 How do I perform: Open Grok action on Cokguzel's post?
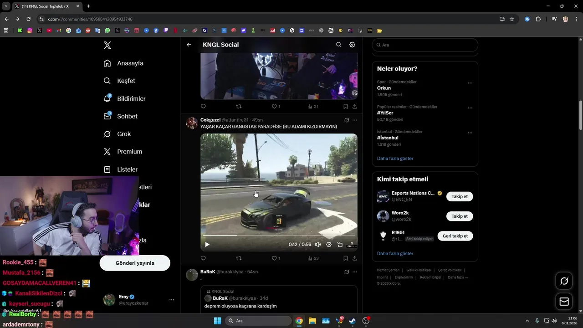click(x=346, y=120)
